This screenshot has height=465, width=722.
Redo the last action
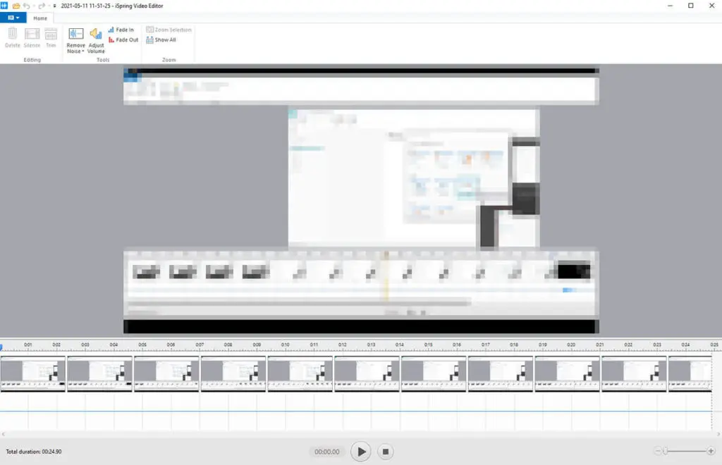pyautogui.click(x=42, y=6)
